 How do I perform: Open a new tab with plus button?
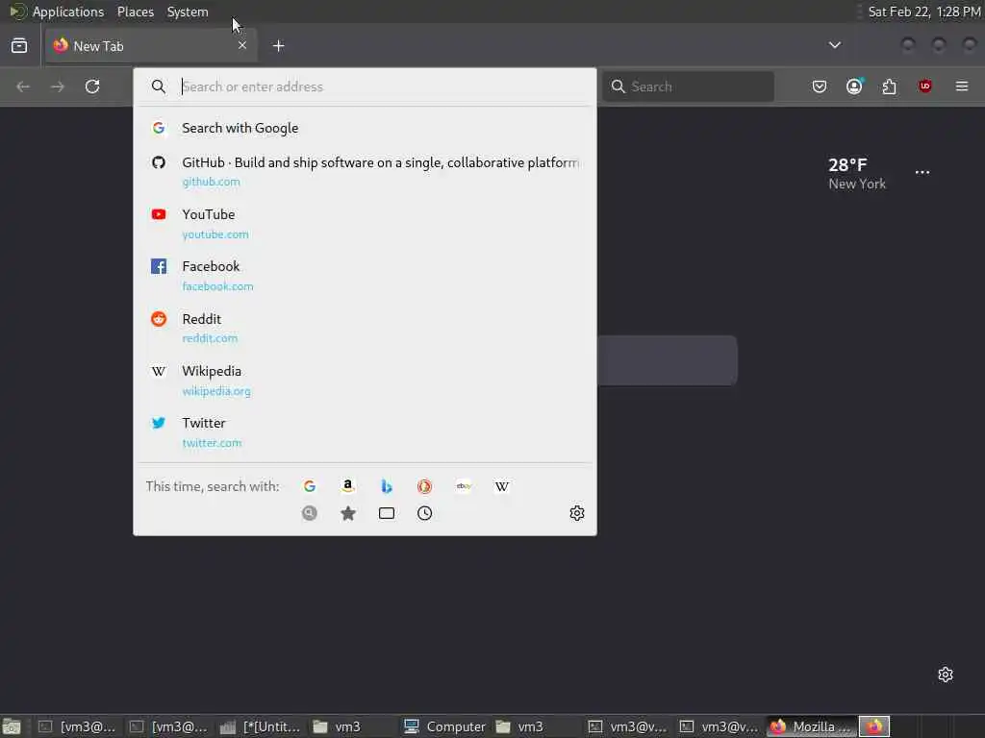[x=279, y=46]
